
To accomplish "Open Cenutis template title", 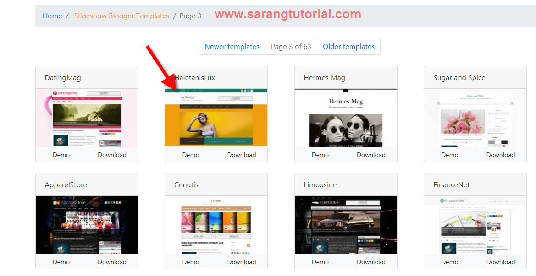I will tap(186, 185).
